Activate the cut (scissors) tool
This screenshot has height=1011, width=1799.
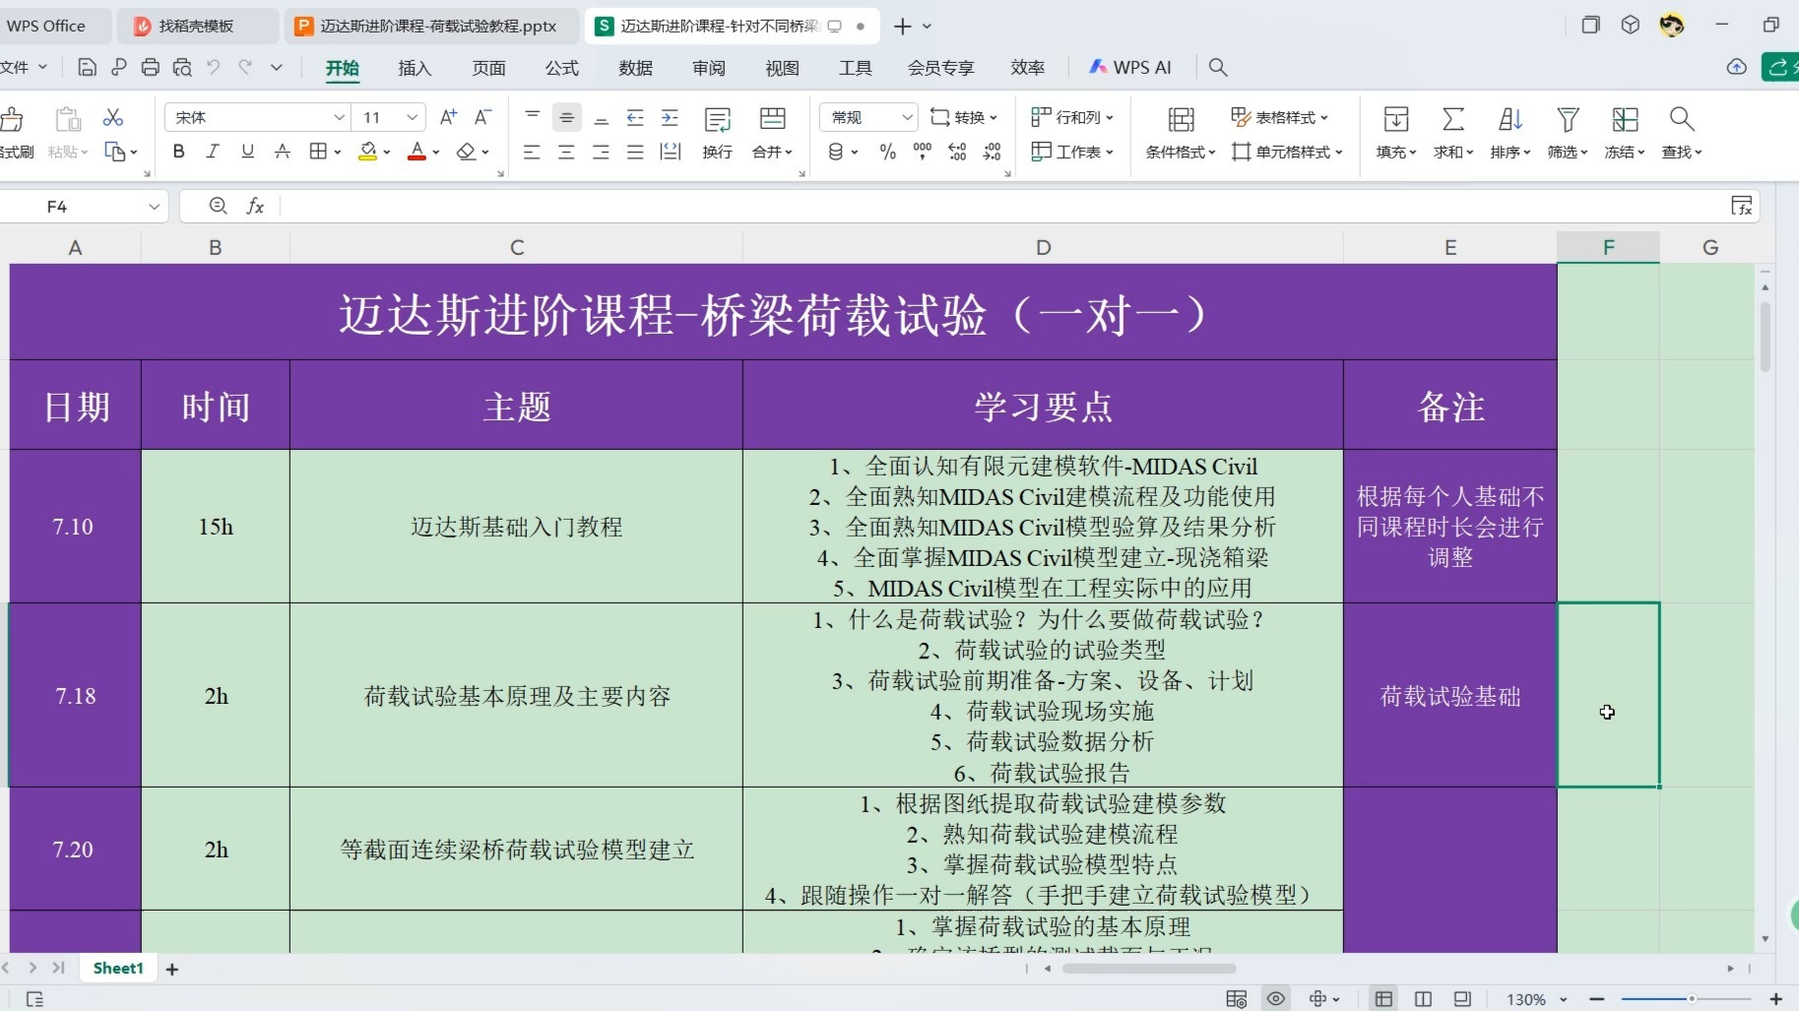click(113, 117)
